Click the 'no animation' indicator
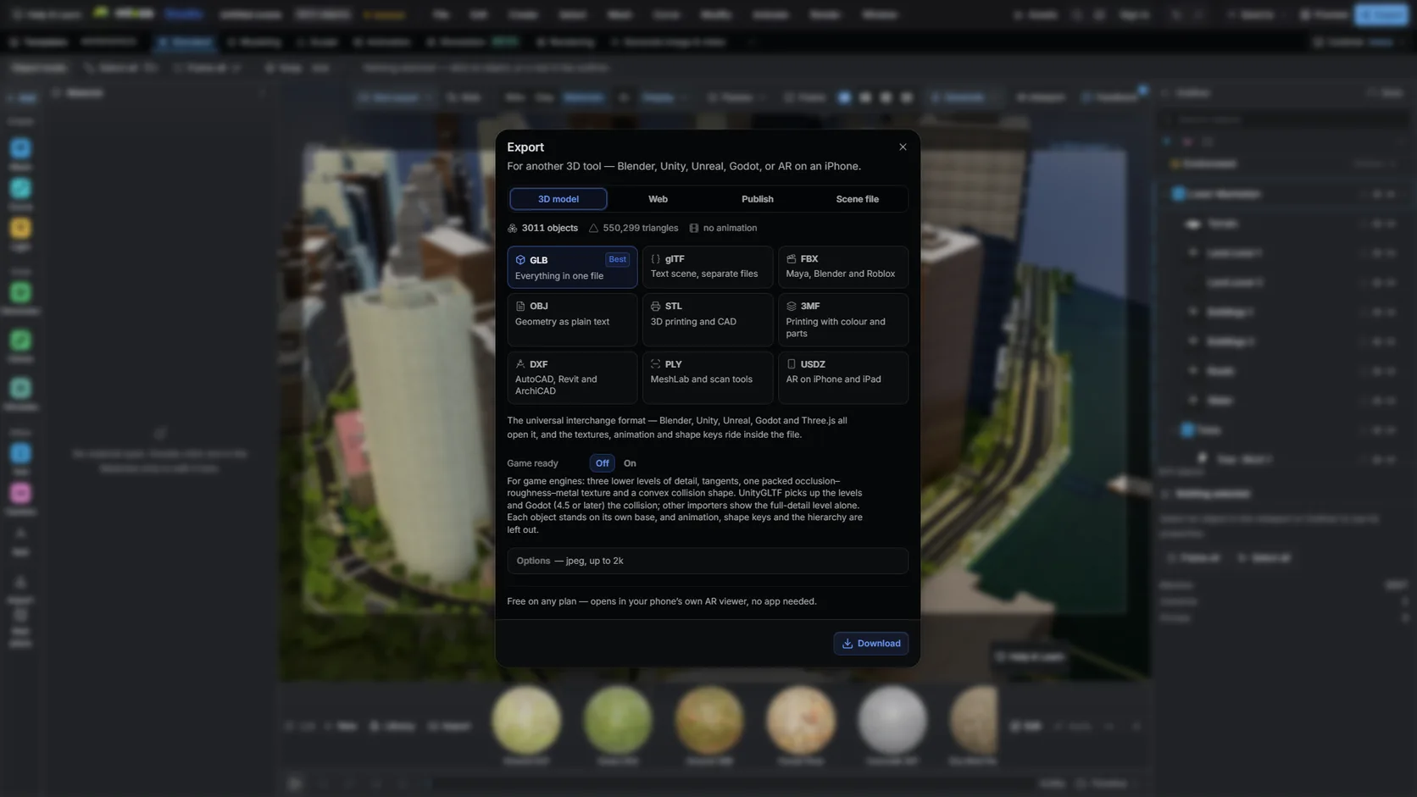Screen dimensions: 1417x797 (723, 228)
